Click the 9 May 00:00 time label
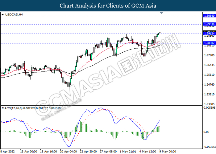This screenshot has height=154, width=216. click(168, 152)
